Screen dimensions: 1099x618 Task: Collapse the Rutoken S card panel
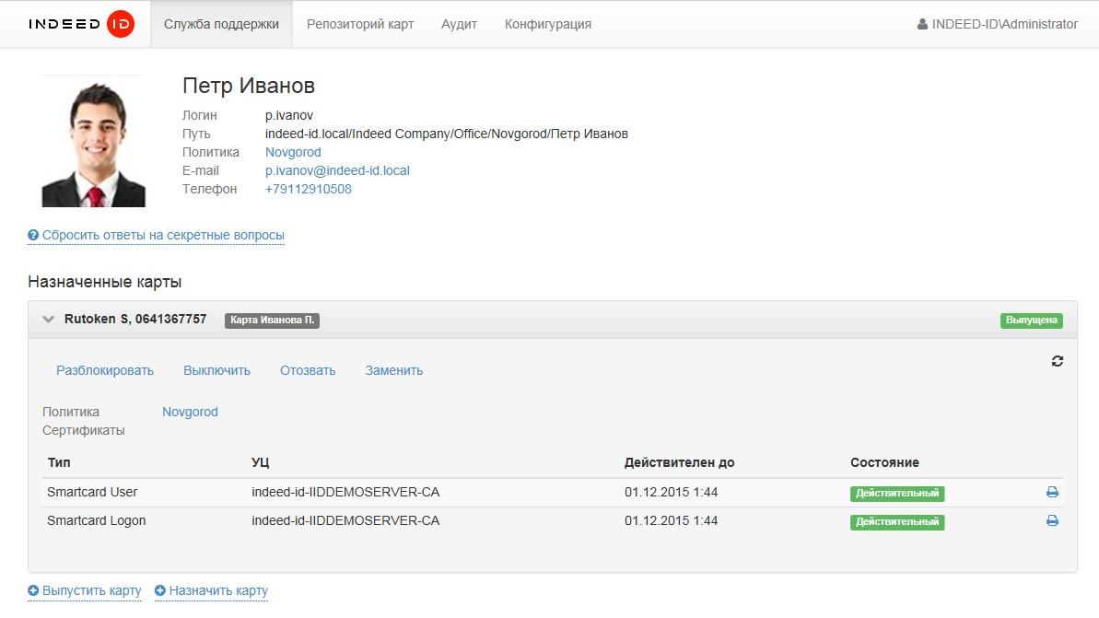pyautogui.click(x=49, y=320)
